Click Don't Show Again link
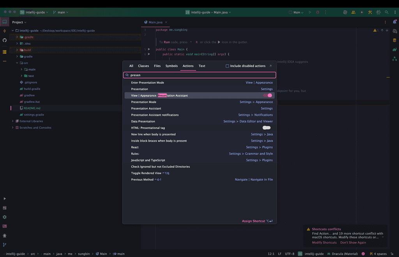399x257 pixels. 353,243
